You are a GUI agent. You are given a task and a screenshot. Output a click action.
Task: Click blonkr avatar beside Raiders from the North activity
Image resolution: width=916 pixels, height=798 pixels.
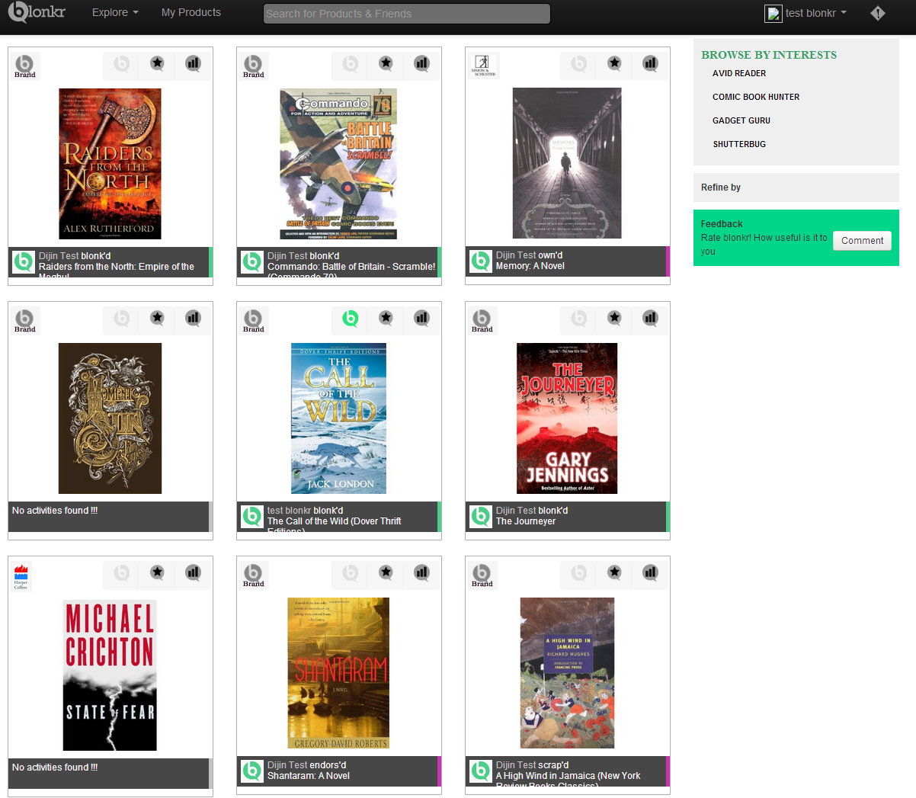(24, 262)
